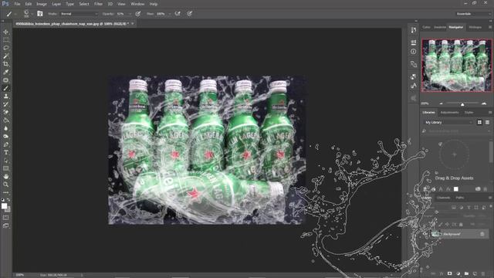Click the Navigator preview thumbnail

pyautogui.click(x=457, y=65)
